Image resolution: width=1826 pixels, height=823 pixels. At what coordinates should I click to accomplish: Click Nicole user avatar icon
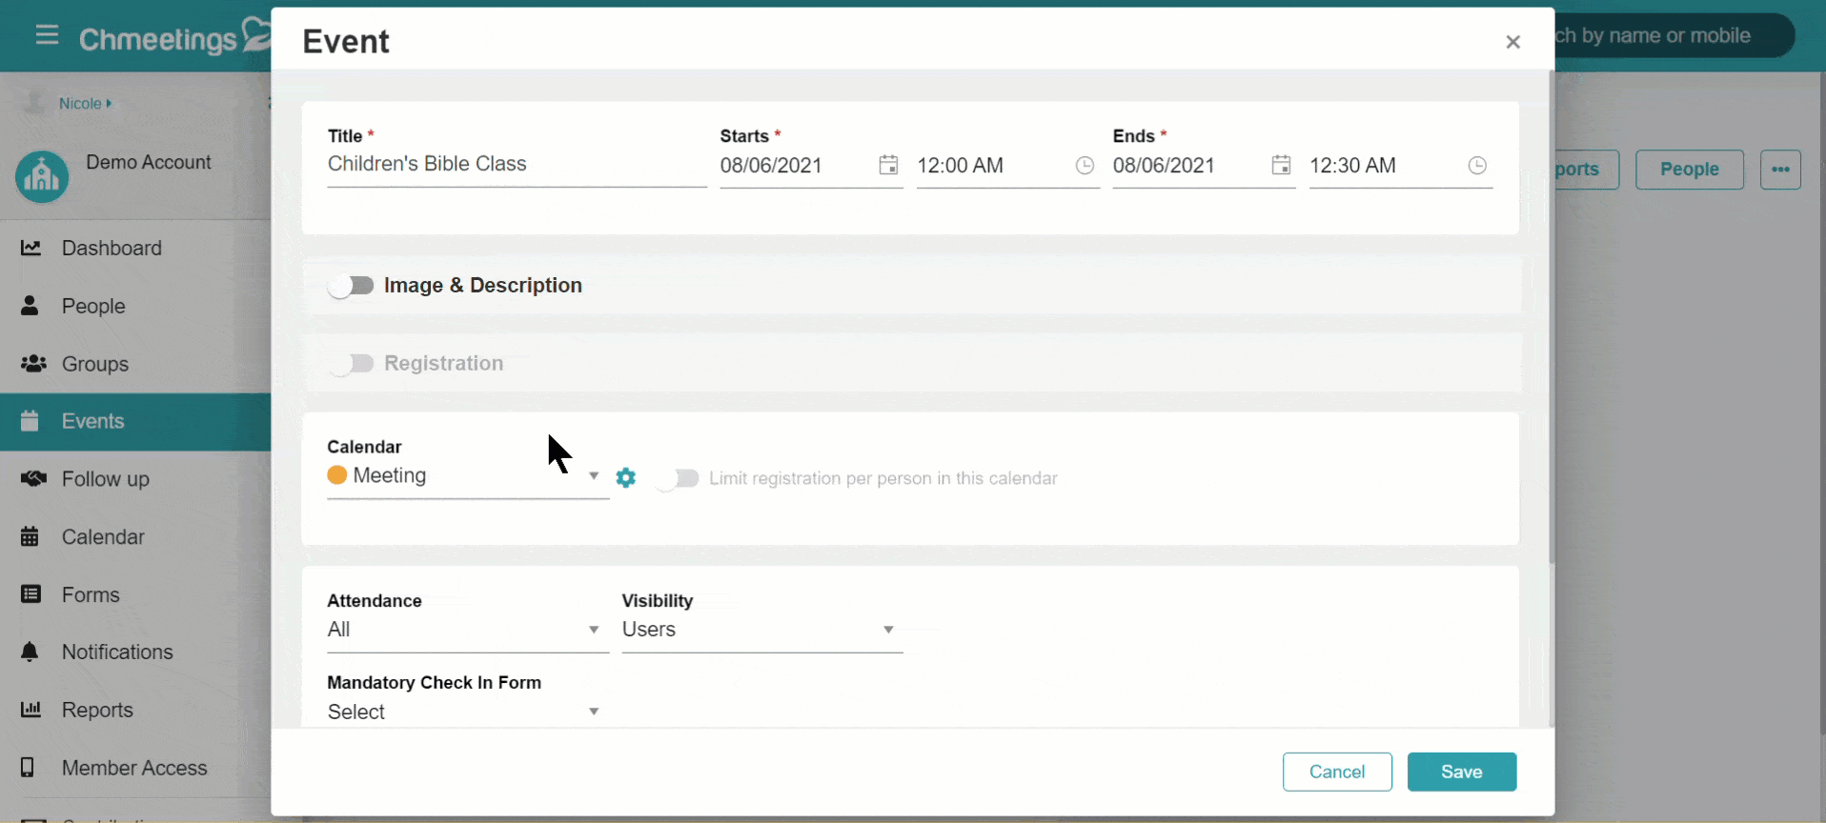34,103
